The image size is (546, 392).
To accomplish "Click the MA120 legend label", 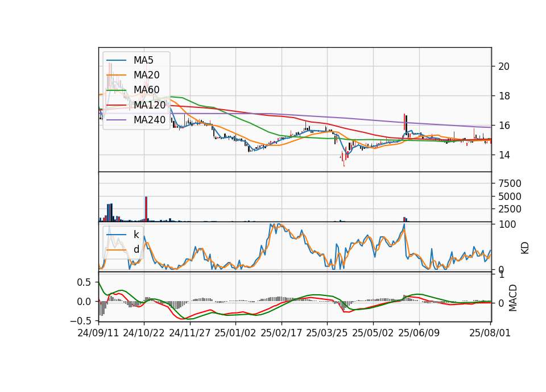I will [x=150, y=105].
